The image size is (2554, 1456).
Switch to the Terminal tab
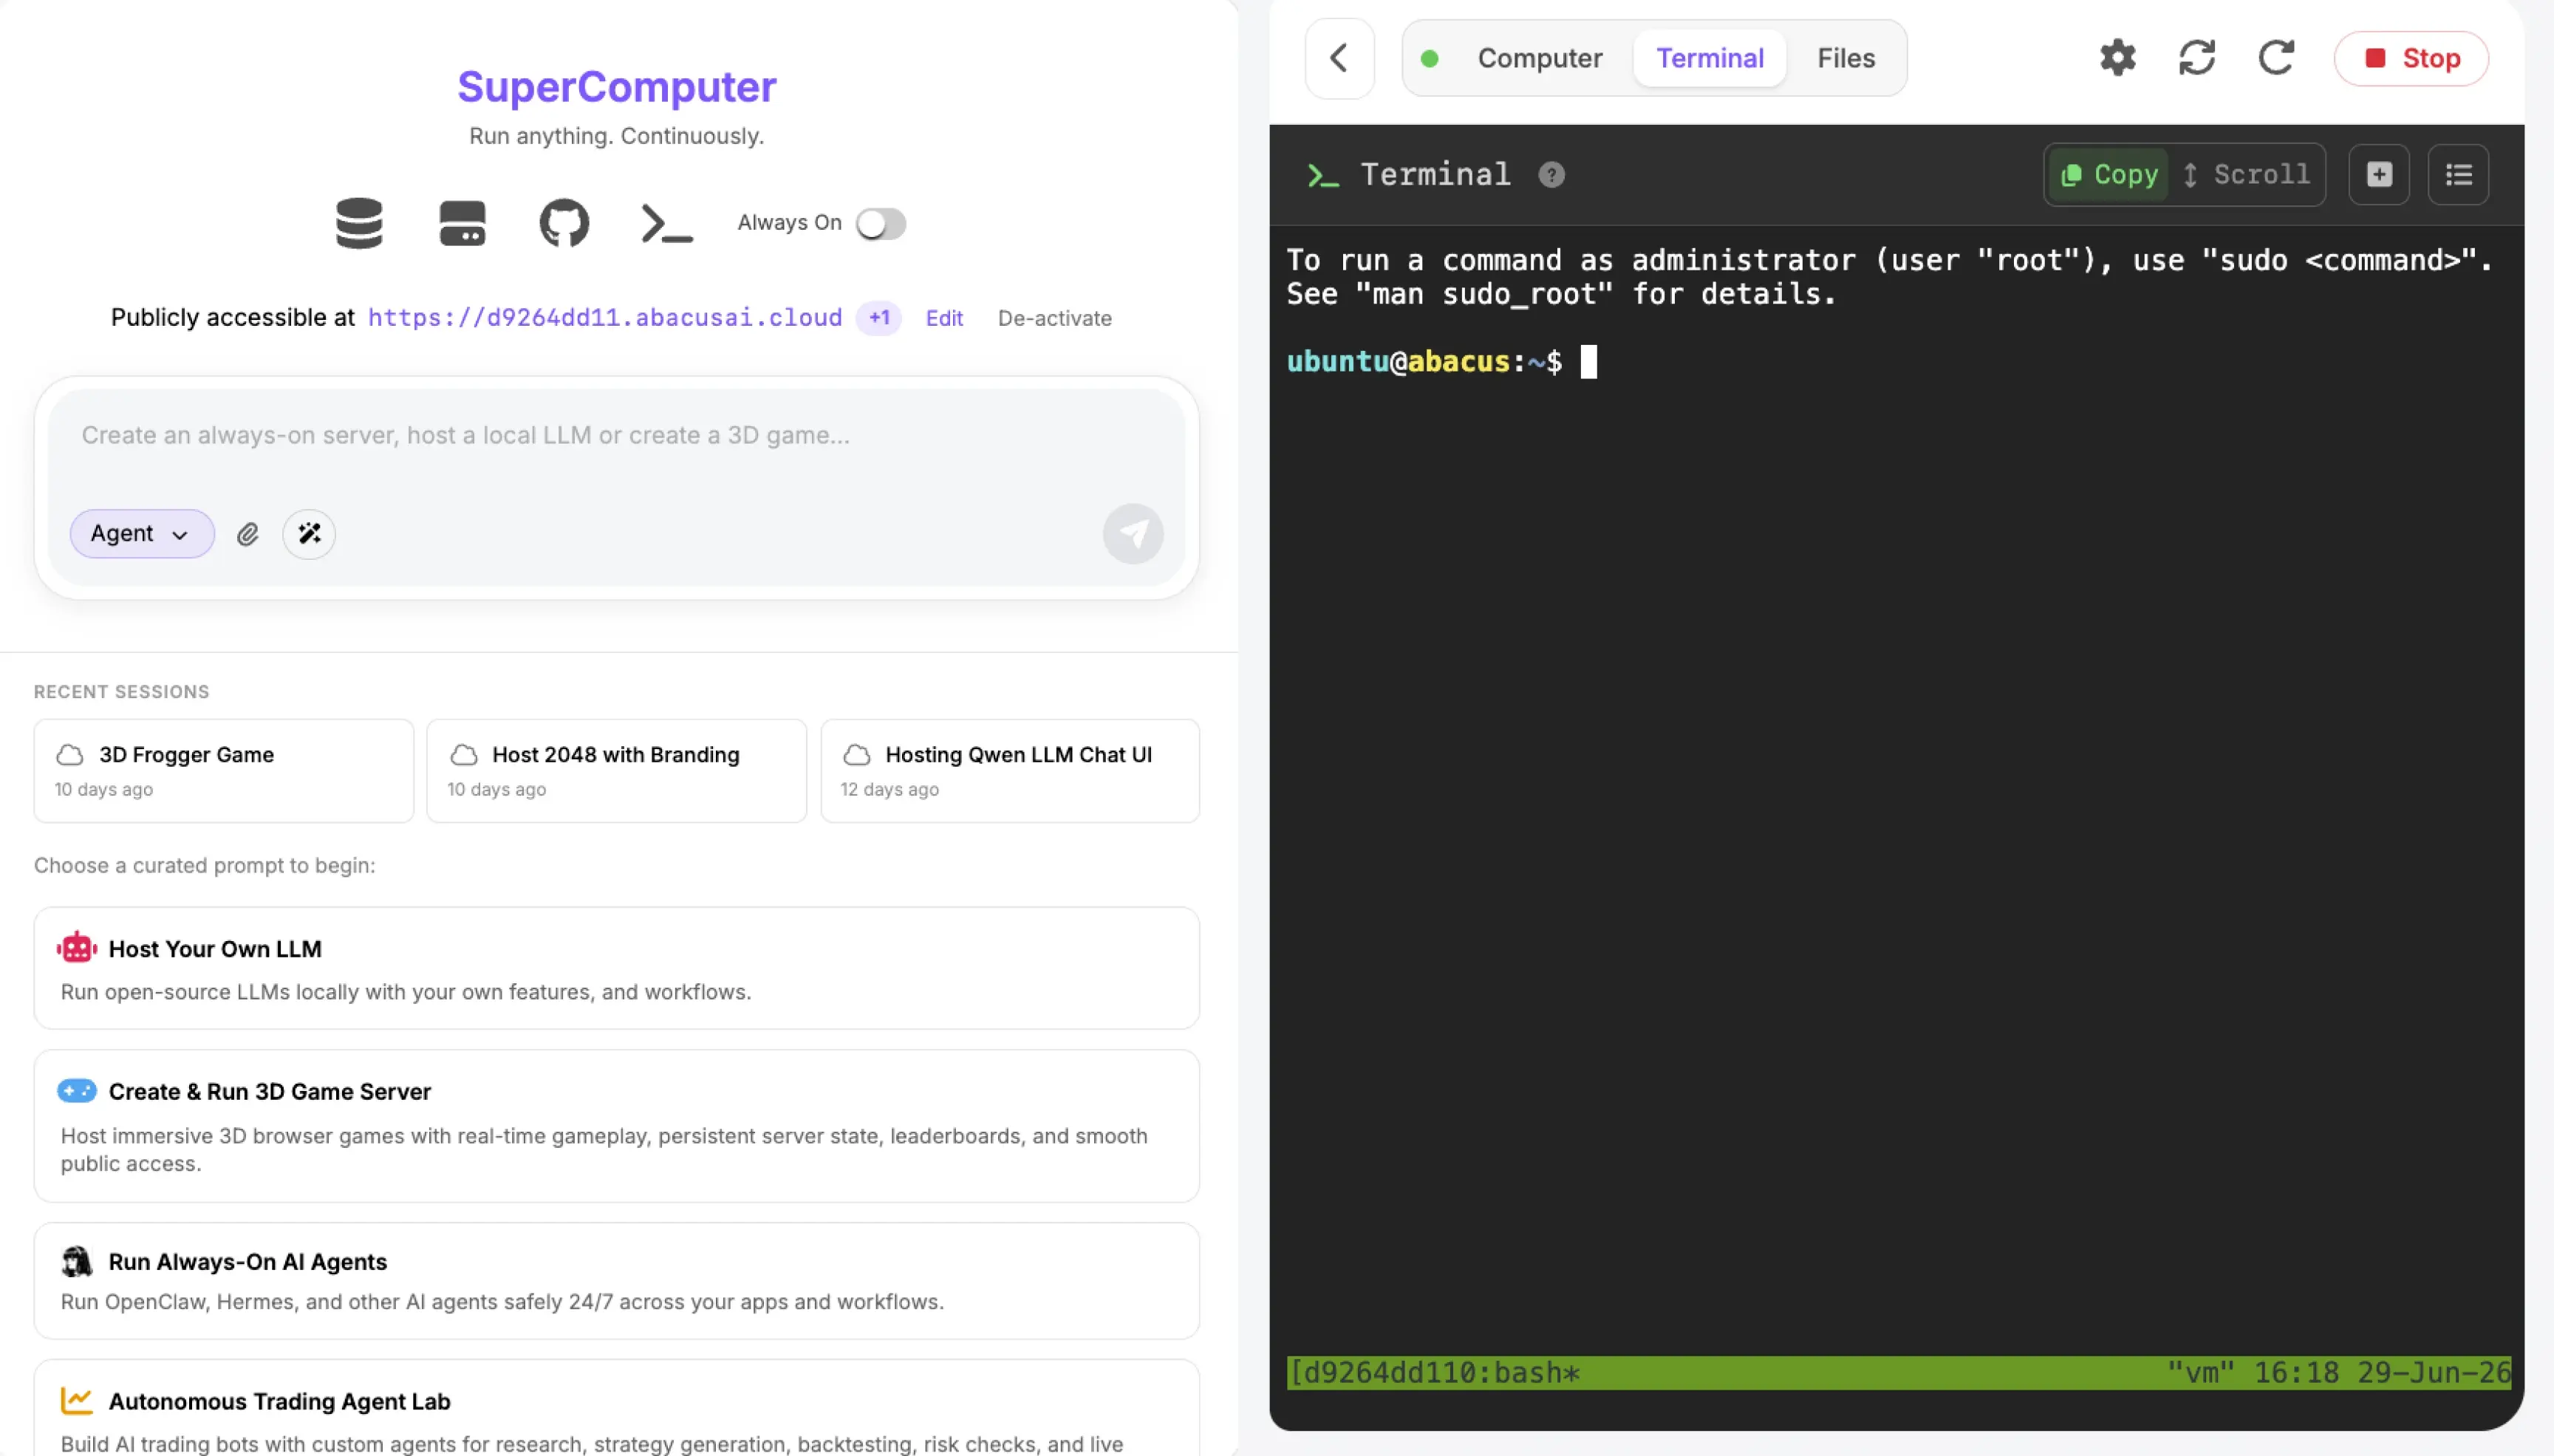(1710, 58)
